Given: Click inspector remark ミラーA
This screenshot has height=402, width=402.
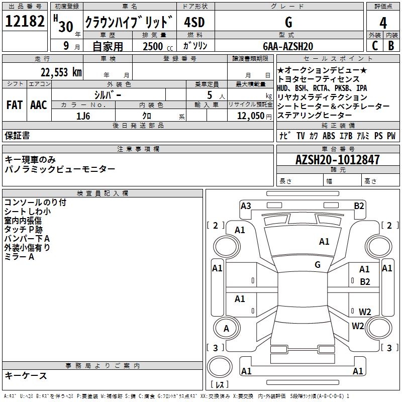Looking at the screenshot, I should click(19, 257).
